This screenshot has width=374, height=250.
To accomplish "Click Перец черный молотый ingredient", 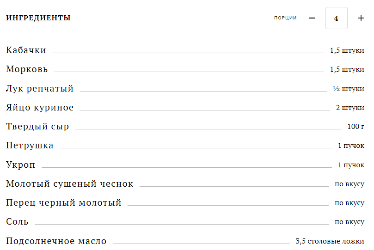I will coord(64,203).
